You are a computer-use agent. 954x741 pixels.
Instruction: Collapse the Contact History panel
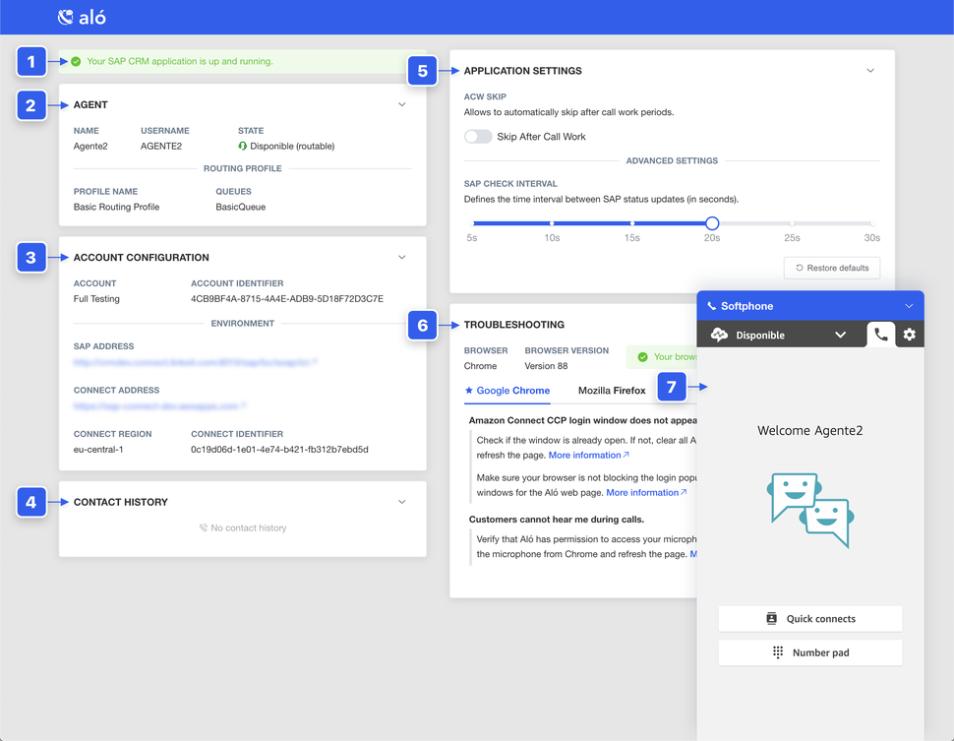401,502
